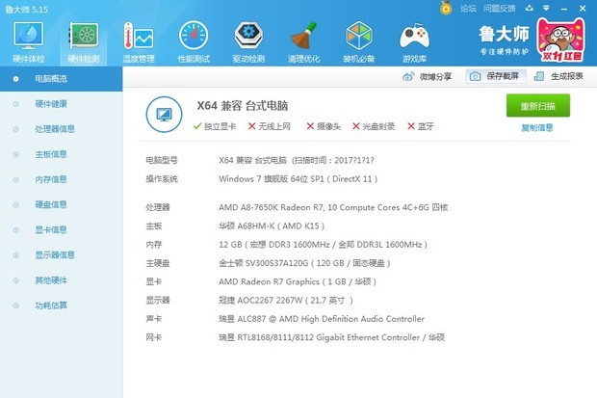Click the 蓝牙 X status
Screen dimensions: 597x398
(x=421, y=126)
